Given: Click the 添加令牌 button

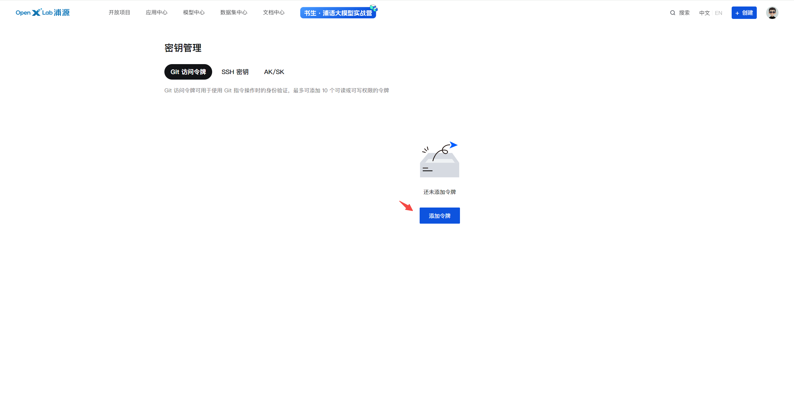Looking at the screenshot, I should [439, 216].
